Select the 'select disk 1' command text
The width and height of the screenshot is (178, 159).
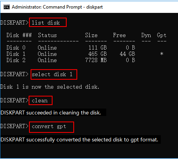pyautogui.click(x=52, y=74)
